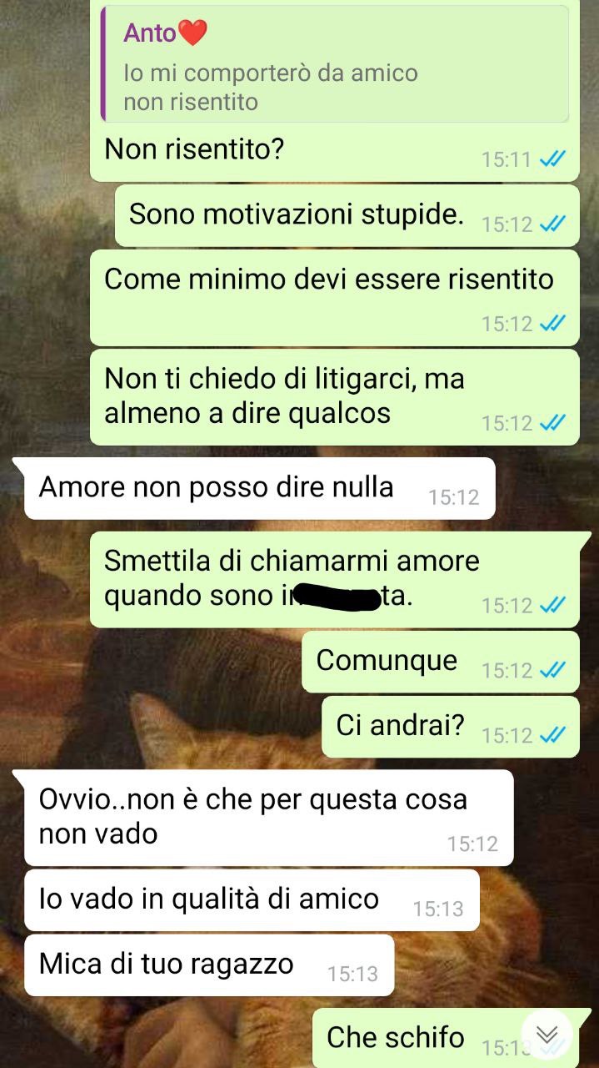Select the 'Mica di tuo ragazzo' bubble
Screen dimensions: 599x1068
[209, 965]
